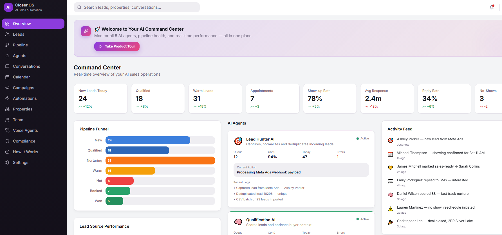502x235 pixels.
Task: Click the Booked green funnel bar
Action: (x=118, y=191)
